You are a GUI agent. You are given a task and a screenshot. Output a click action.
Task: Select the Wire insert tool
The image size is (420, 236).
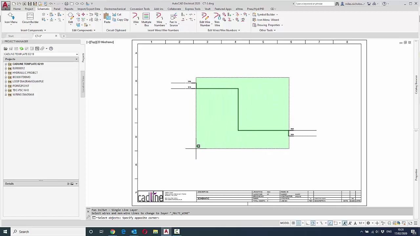[x=136, y=18]
